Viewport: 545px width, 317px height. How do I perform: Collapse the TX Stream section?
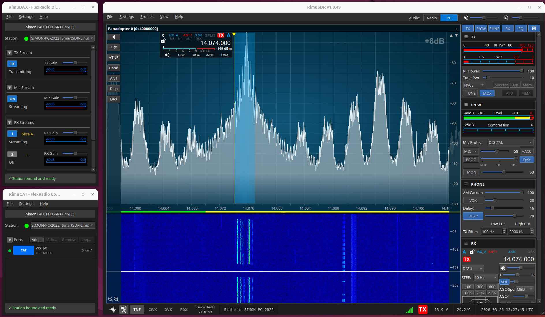[10, 52]
